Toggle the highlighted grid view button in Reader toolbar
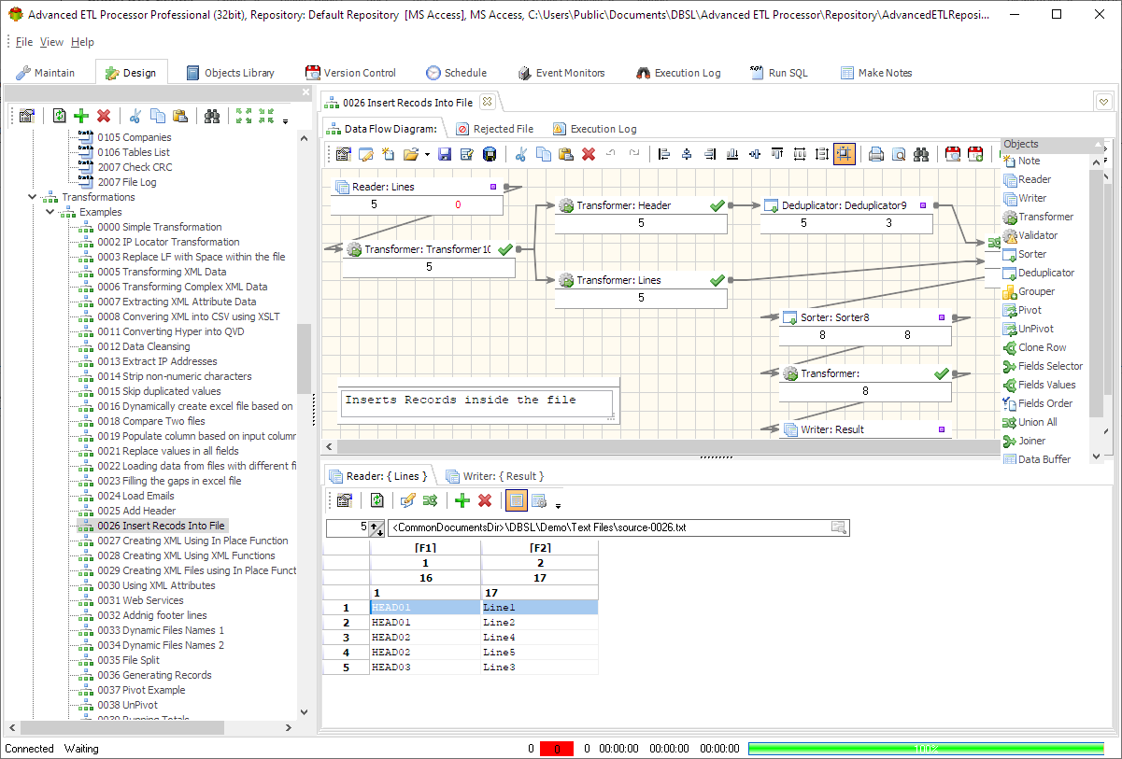 516,500
